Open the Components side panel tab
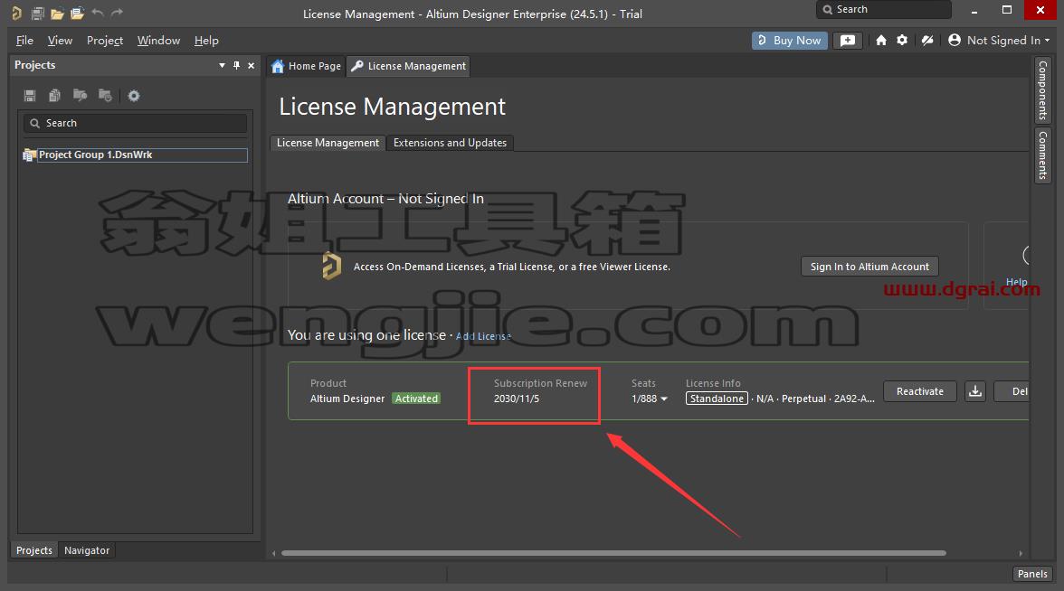Screen dimensions: 1064x591 click(x=1043, y=89)
